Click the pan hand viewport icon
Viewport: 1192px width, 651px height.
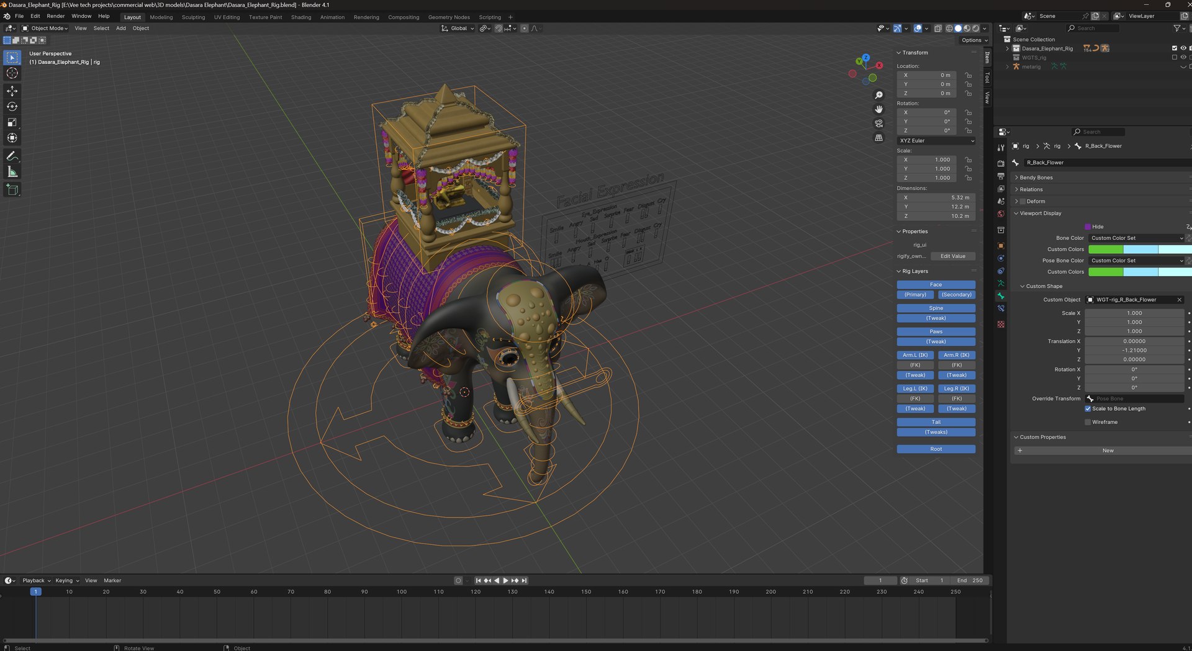click(878, 109)
